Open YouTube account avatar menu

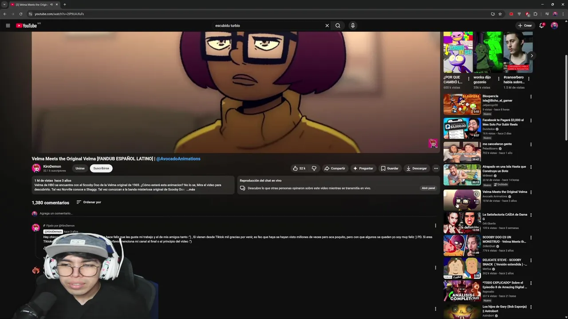[x=554, y=26]
